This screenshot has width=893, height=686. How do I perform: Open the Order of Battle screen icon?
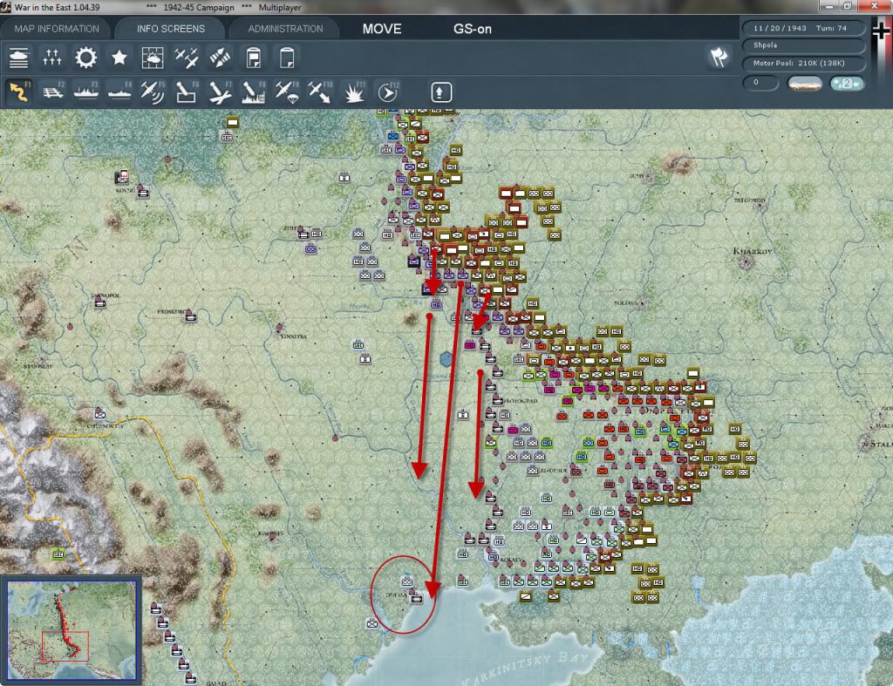click(19, 58)
